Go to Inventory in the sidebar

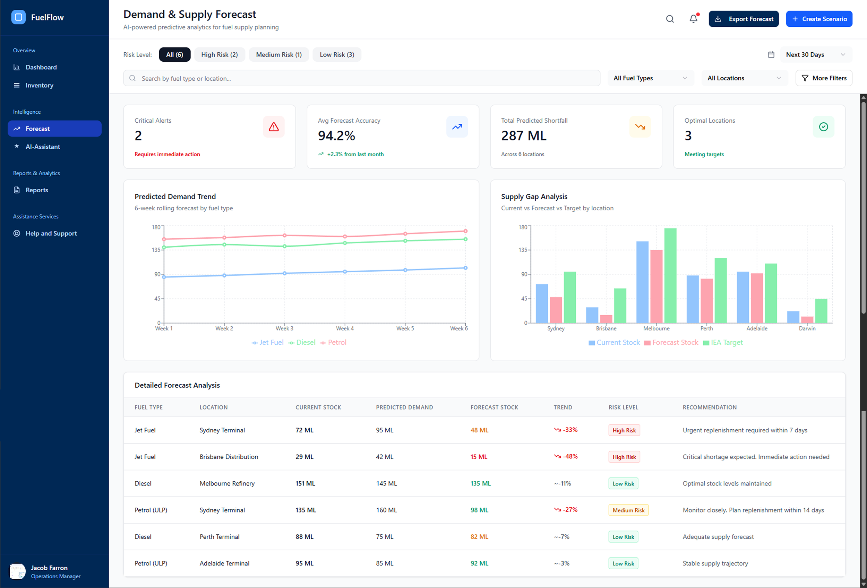(x=39, y=85)
